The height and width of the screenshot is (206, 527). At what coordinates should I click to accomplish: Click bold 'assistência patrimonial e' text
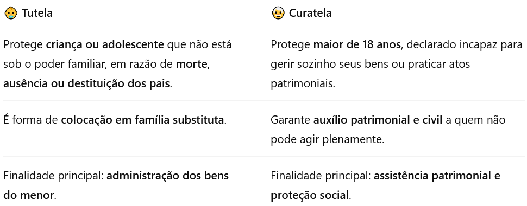click(437, 176)
